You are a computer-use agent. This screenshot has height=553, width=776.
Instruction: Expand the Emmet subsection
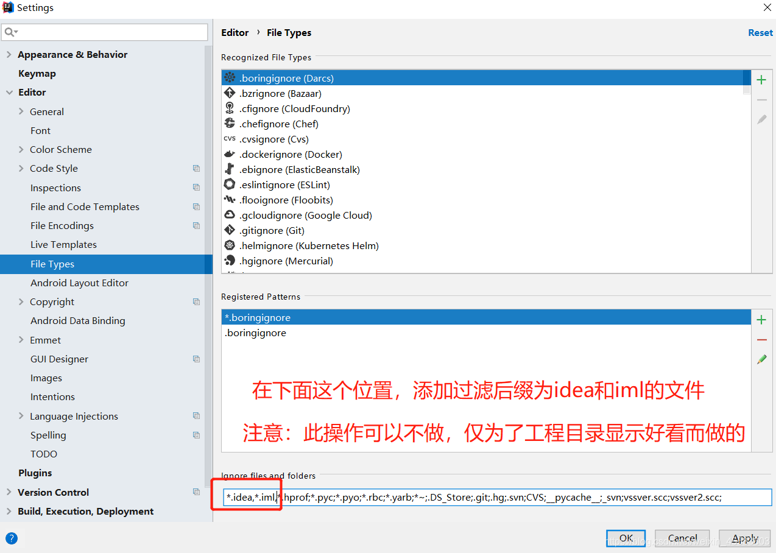pos(21,340)
